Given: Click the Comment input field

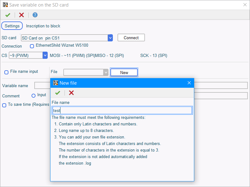Looking at the screenshot, I should point(221,96).
